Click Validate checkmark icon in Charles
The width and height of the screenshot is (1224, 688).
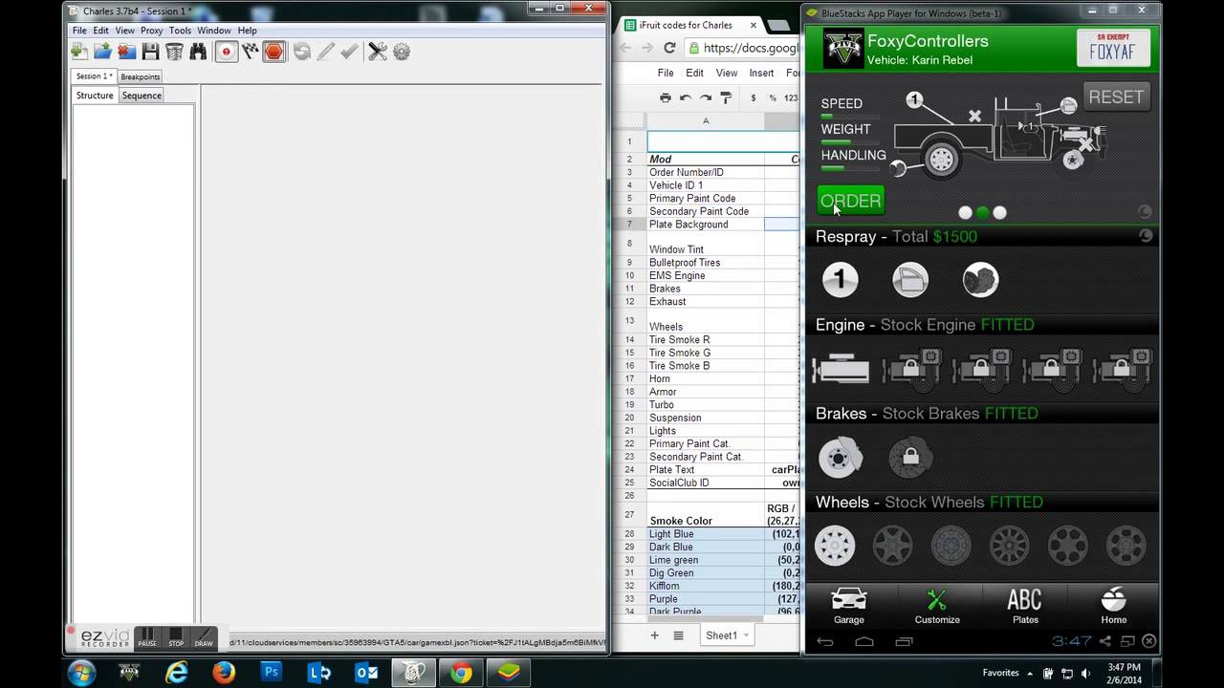point(349,52)
